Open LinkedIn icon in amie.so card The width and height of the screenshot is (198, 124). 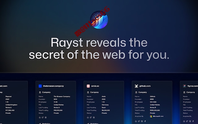[x=94, y=117]
